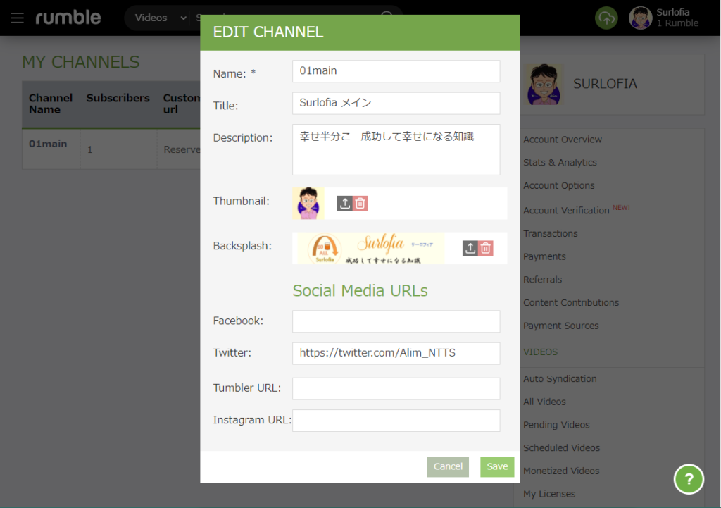Save the channel edits
This screenshot has width=721, height=508.
coord(497,466)
